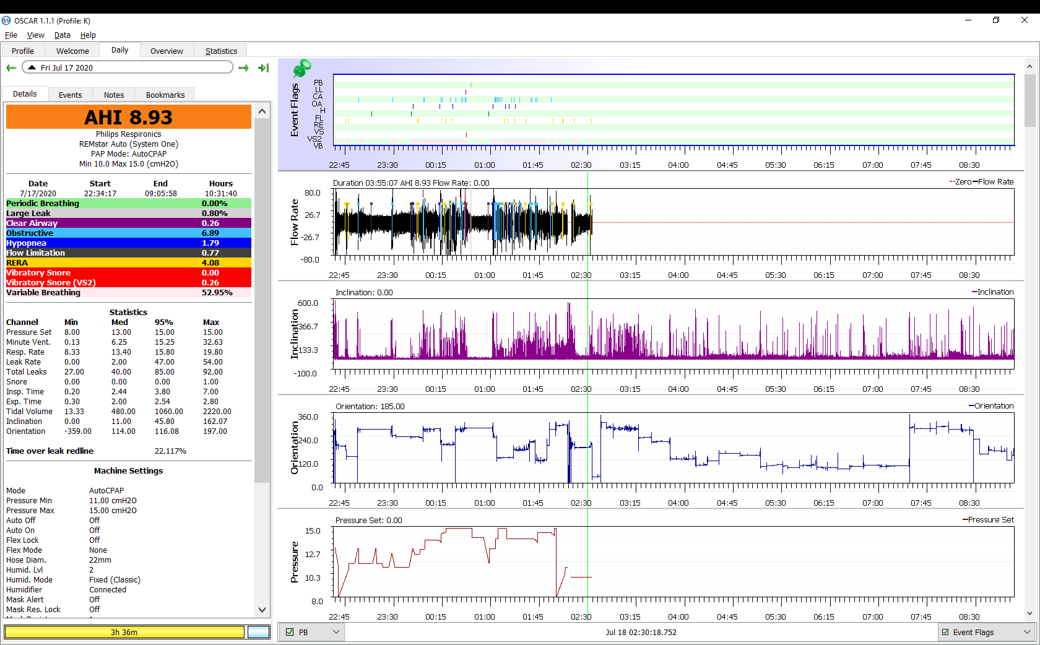
Task: Click the Flow Rate legend label
Action: [995, 182]
